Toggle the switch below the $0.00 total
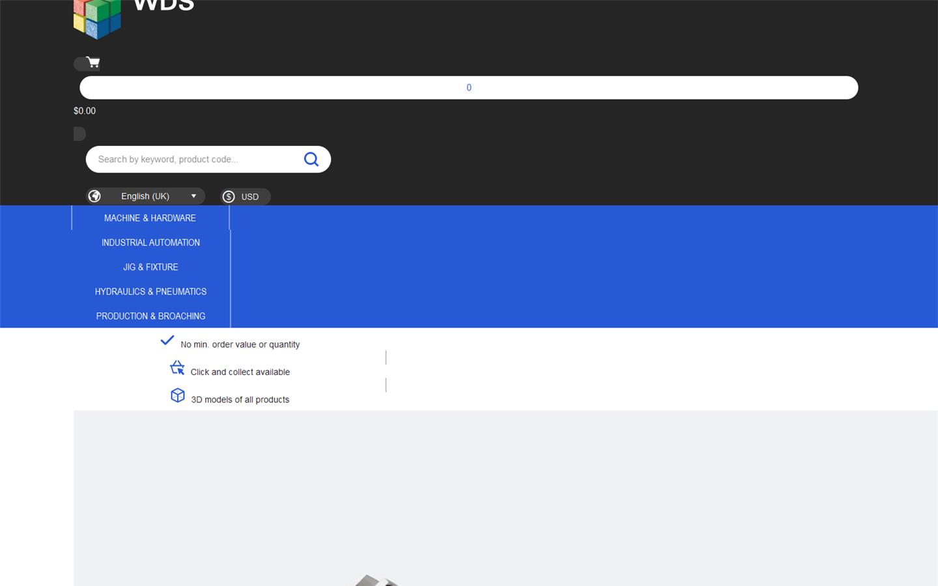The height and width of the screenshot is (586, 938). tap(78, 133)
